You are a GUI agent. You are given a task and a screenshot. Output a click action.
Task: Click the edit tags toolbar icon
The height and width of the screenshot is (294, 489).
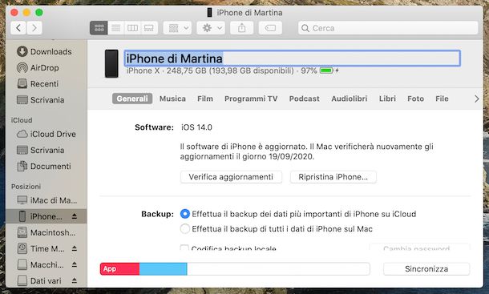(x=270, y=28)
